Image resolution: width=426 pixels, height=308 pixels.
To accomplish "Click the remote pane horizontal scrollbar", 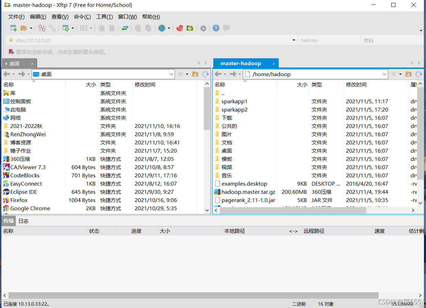I will tap(293, 211).
